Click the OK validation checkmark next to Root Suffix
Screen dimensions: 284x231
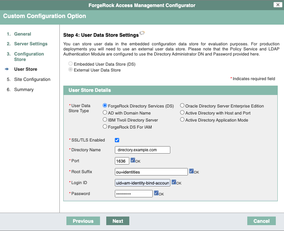[191, 171]
